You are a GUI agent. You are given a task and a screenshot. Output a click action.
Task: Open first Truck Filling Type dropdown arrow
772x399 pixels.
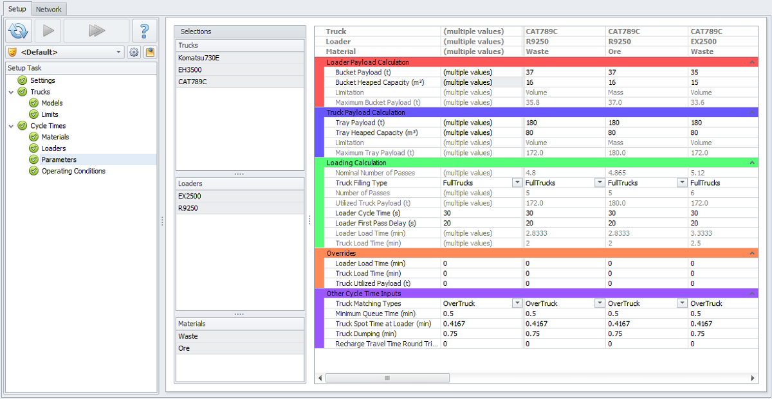coord(516,183)
